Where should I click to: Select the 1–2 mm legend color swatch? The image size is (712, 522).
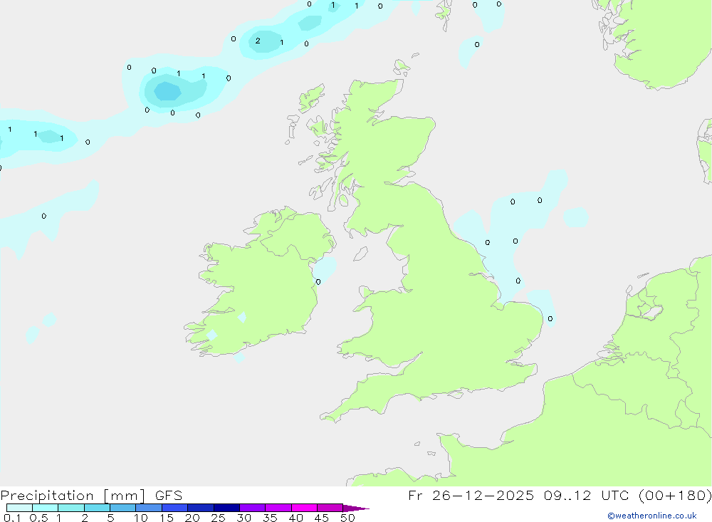point(71,508)
